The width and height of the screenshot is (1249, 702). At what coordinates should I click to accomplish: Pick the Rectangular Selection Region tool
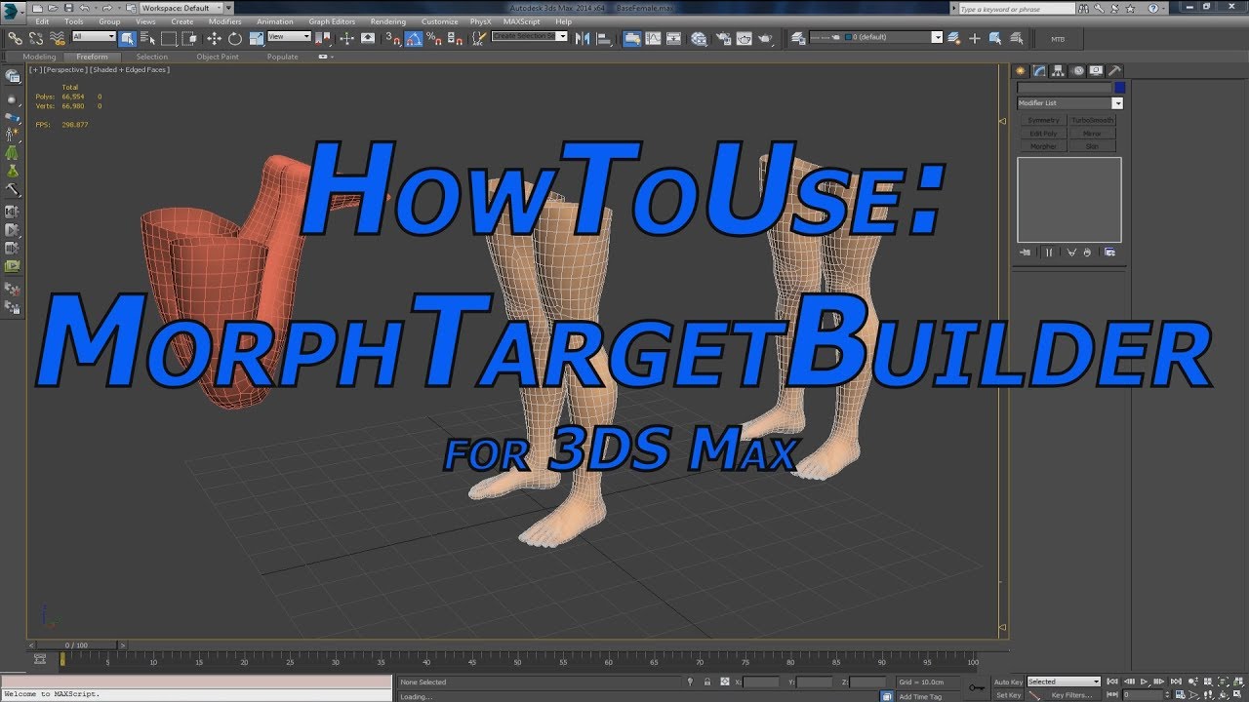click(169, 38)
